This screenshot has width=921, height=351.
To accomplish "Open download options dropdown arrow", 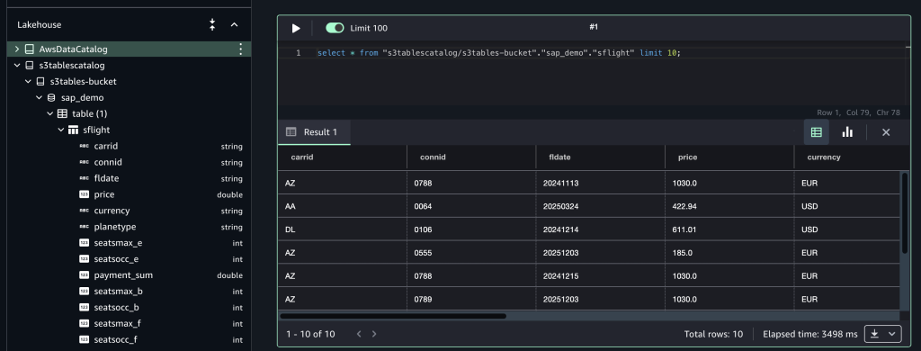I will click(x=892, y=334).
